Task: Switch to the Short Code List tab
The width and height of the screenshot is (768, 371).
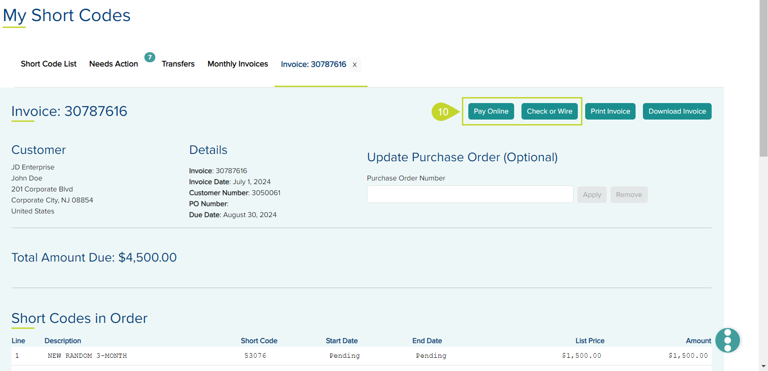Action: pos(49,64)
